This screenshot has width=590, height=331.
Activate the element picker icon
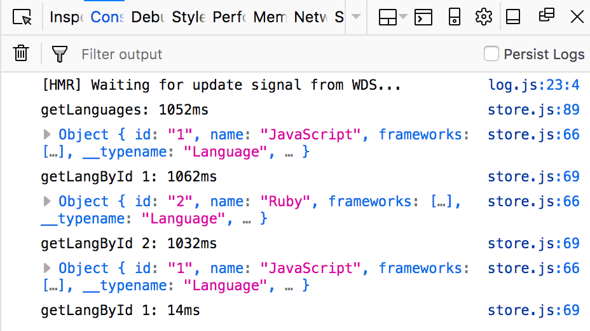pos(22,17)
